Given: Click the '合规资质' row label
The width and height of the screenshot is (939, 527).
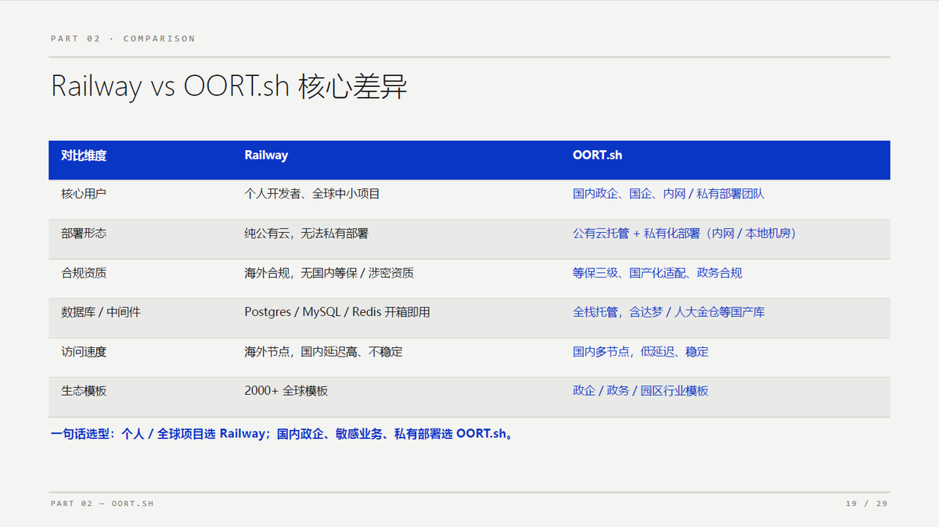Looking at the screenshot, I should (x=84, y=273).
